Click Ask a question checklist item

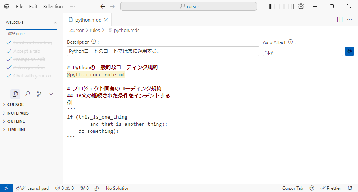click(29, 67)
